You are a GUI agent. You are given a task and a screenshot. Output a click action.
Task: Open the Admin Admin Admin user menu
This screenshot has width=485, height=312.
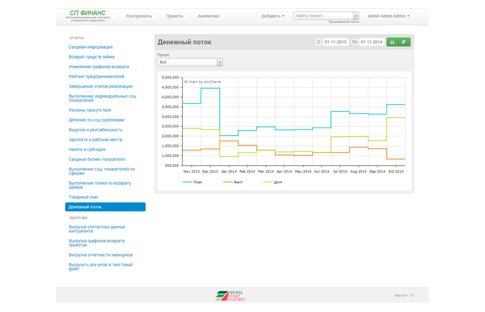coord(388,16)
